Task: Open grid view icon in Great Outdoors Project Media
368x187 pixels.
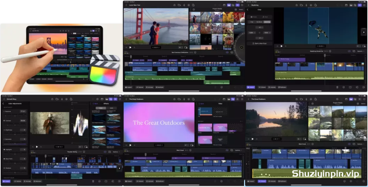Action: coord(358,104)
